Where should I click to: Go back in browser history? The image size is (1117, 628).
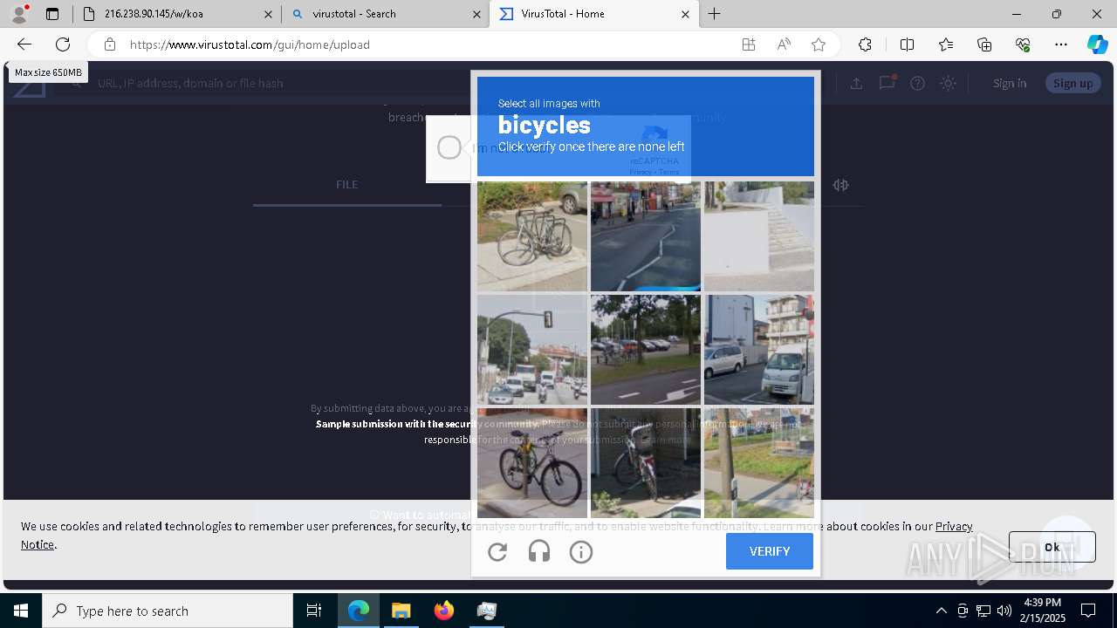(24, 44)
